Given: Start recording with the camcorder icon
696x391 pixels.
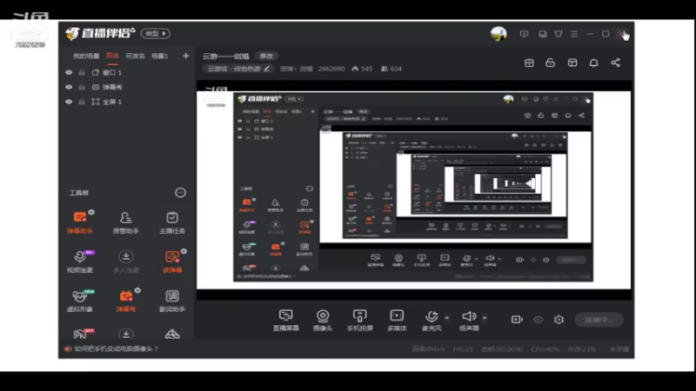Looking at the screenshot, I should coord(517,319).
